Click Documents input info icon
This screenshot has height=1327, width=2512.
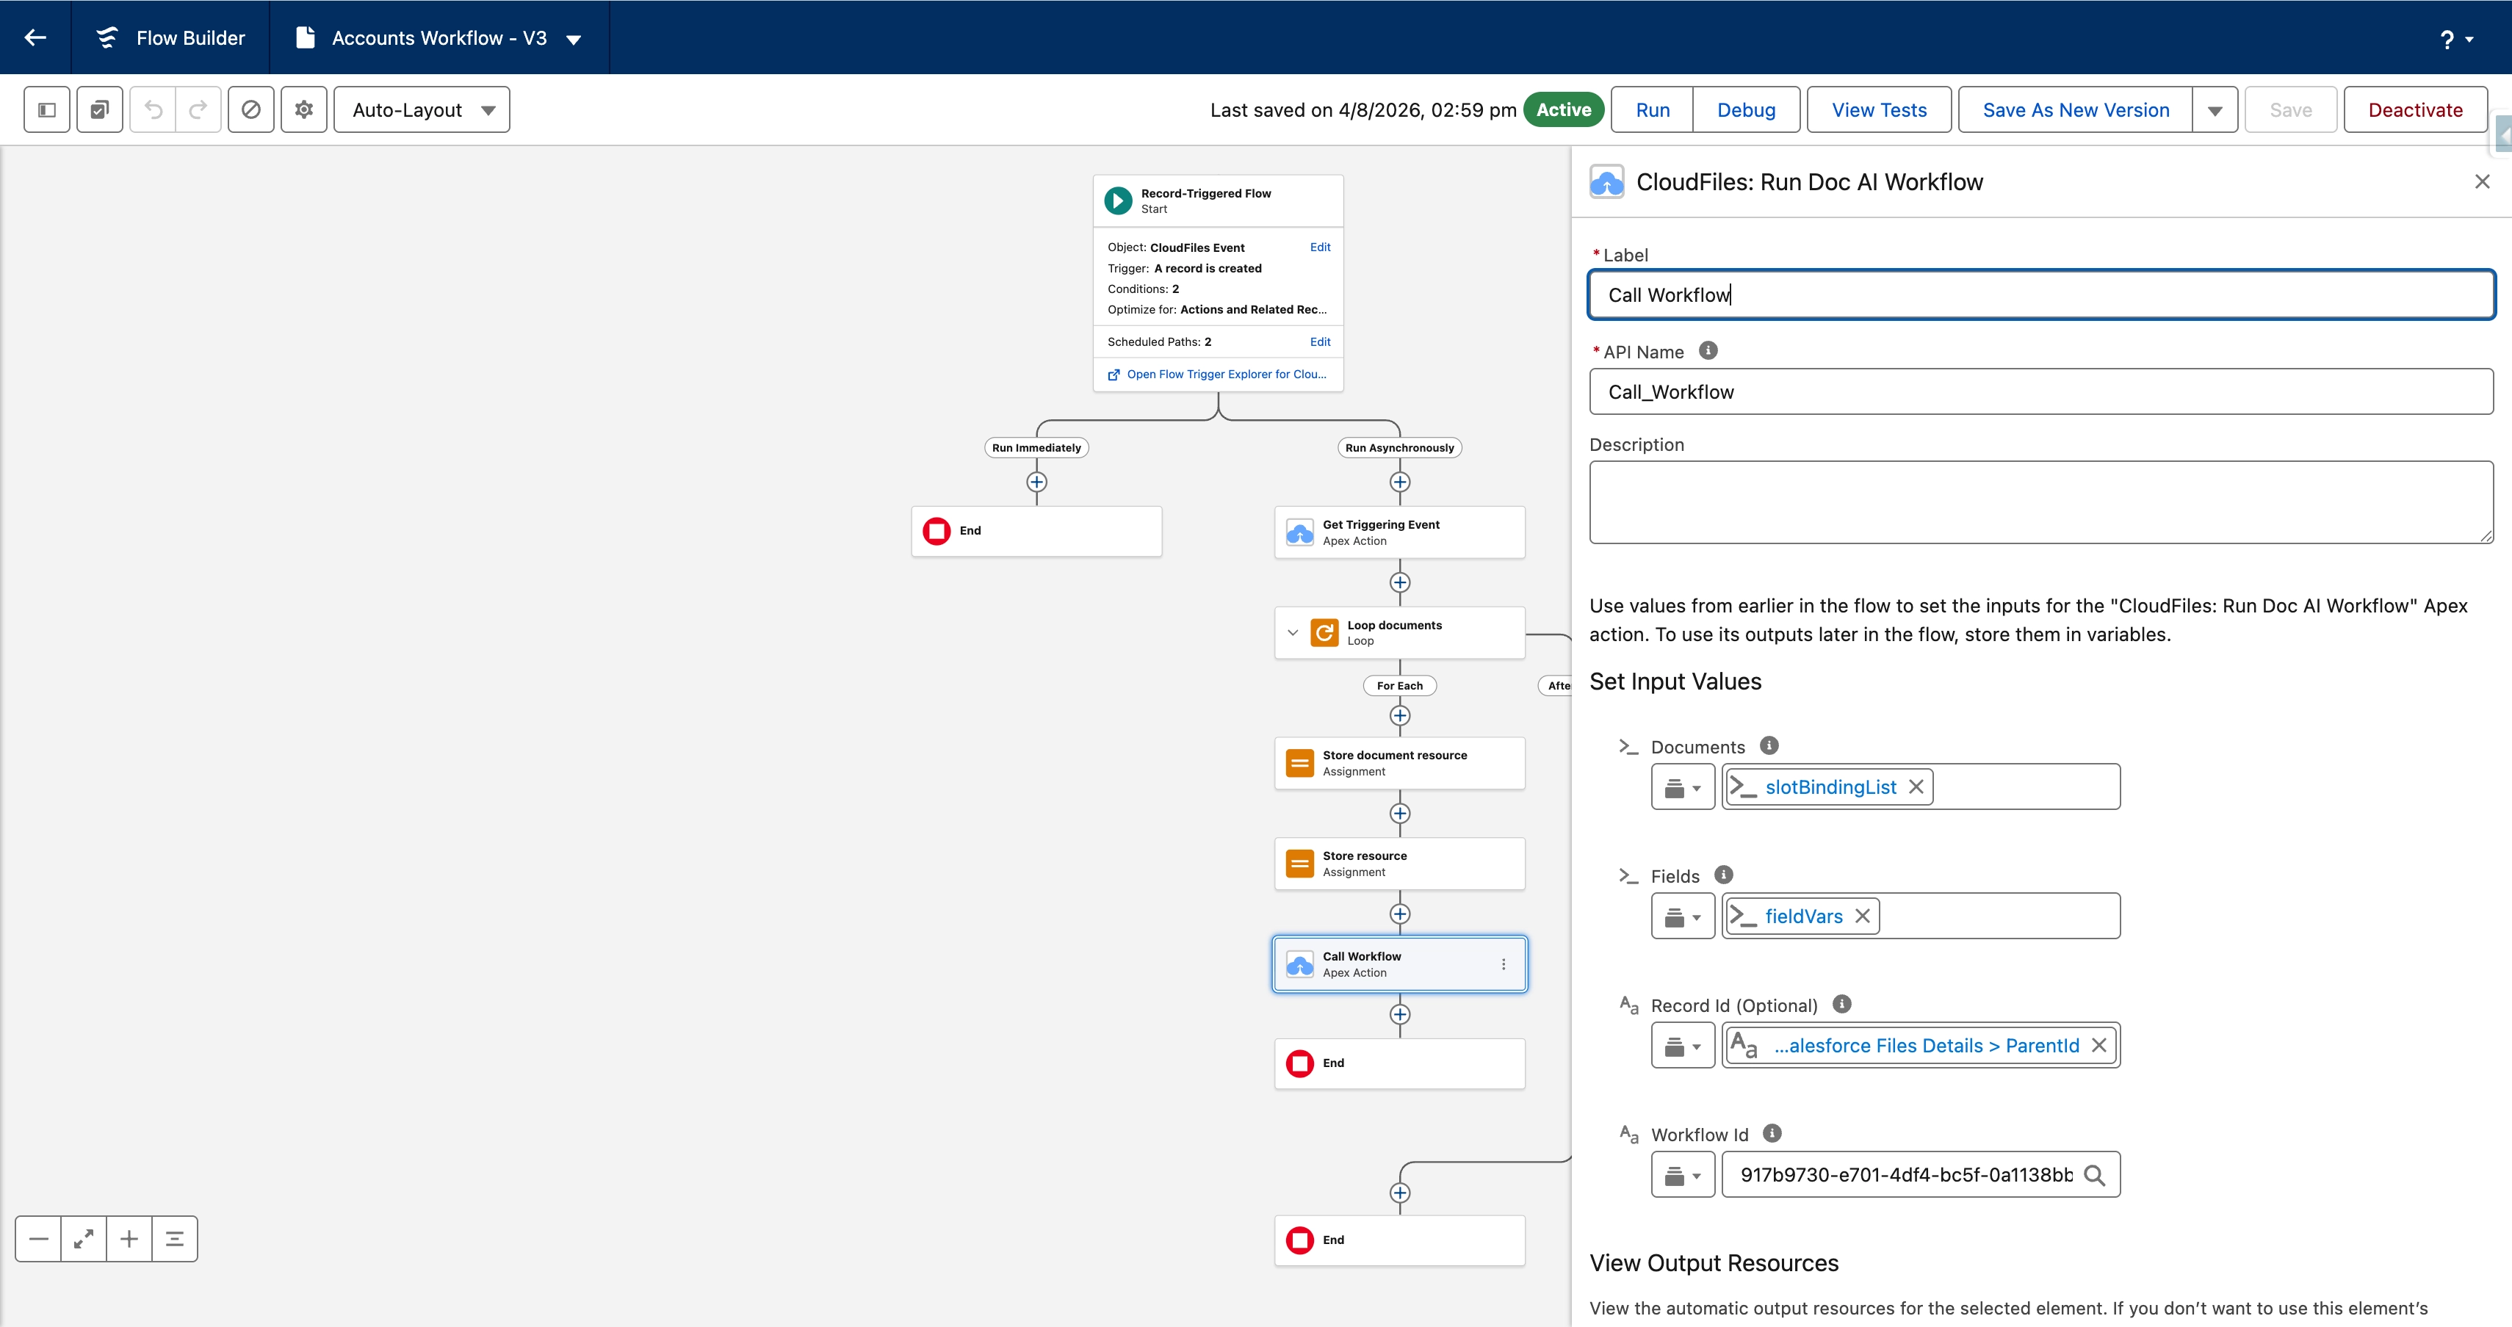[1769, 745]
